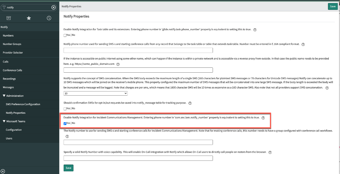
Task: Collapse navigator with bottom-left arrow icon
Action: pos(3,171)
